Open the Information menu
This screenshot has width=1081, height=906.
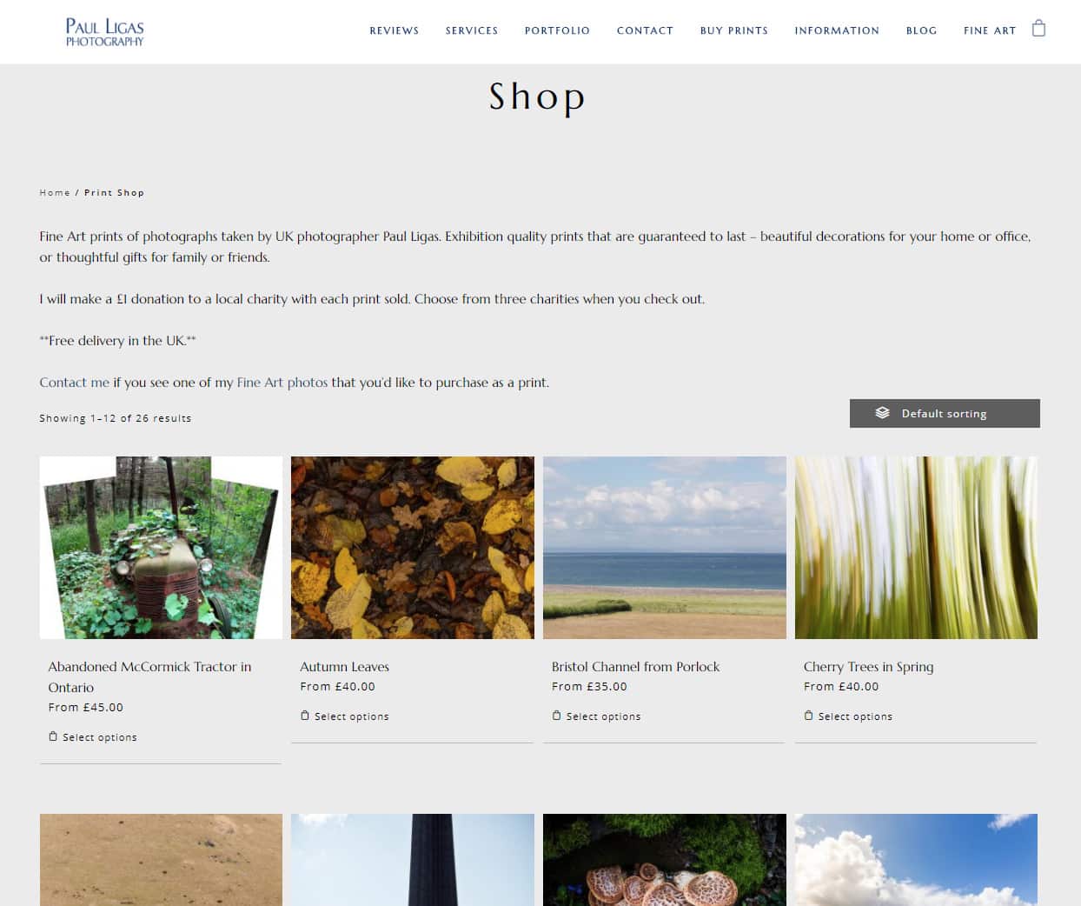[x=837, y=30]
